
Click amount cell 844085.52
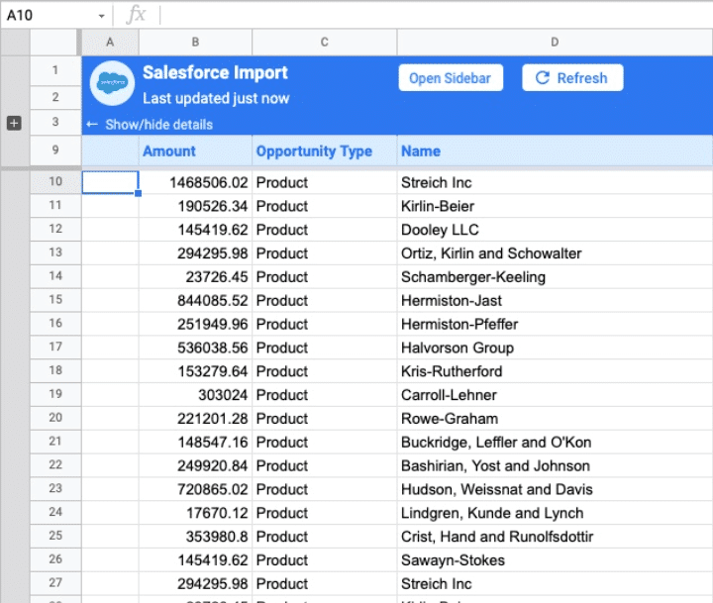click(195, 301)
